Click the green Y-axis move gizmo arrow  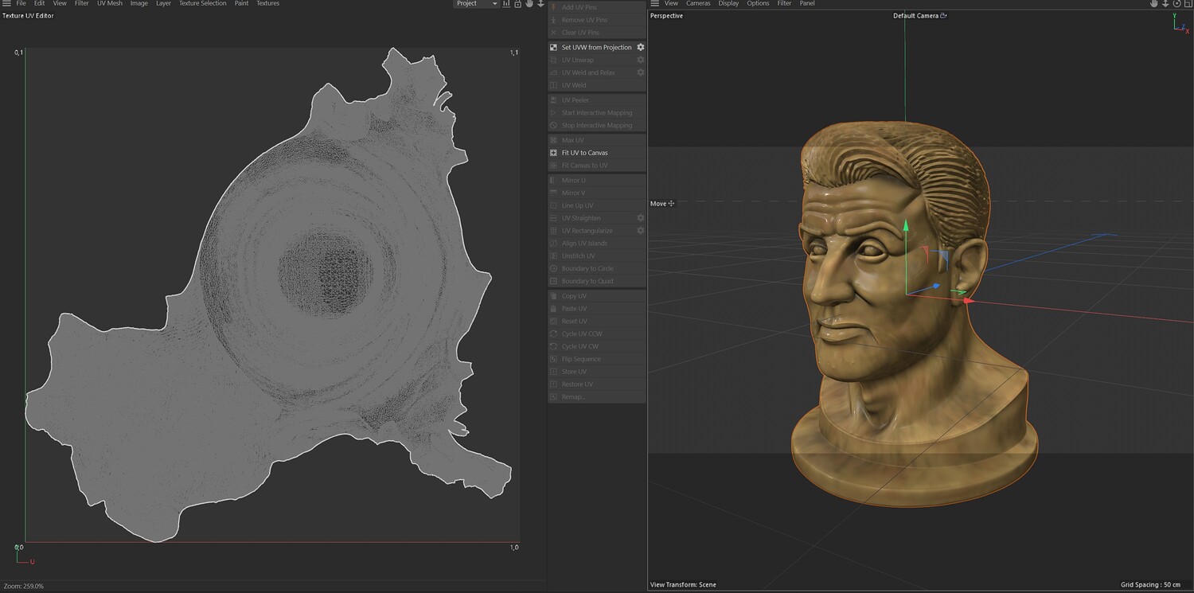coord(905,227)
